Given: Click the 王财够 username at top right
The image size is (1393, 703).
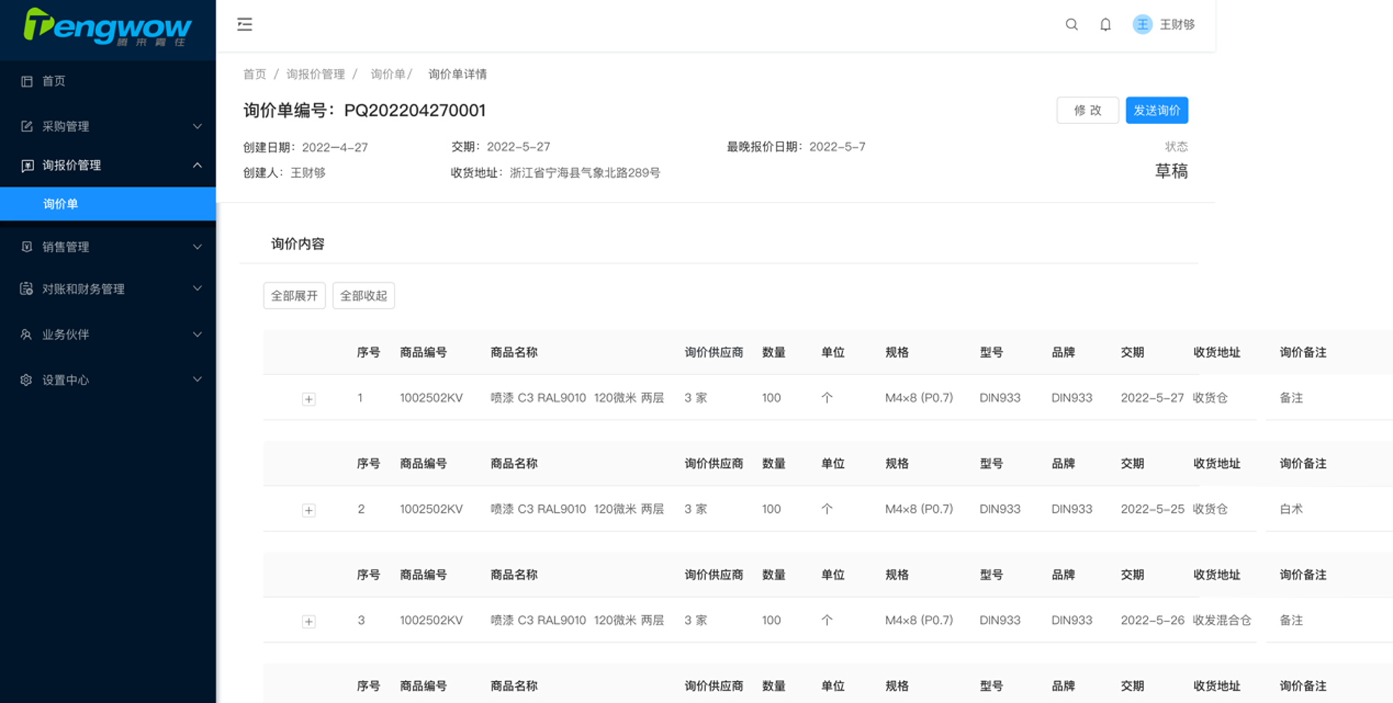Looking at the screenshot, I should tap(1177, 25).
